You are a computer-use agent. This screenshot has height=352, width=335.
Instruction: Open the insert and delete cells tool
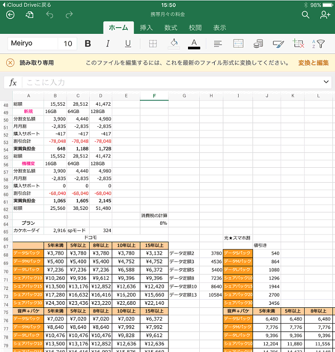pos(298,44)
